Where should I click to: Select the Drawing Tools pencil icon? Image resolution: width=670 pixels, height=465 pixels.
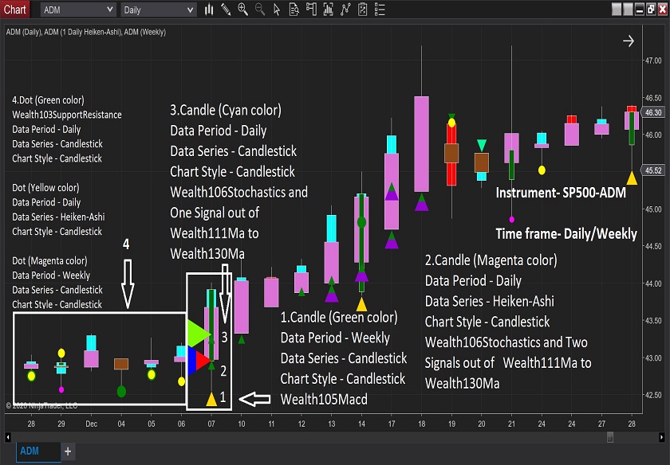(x=226, y=10)
